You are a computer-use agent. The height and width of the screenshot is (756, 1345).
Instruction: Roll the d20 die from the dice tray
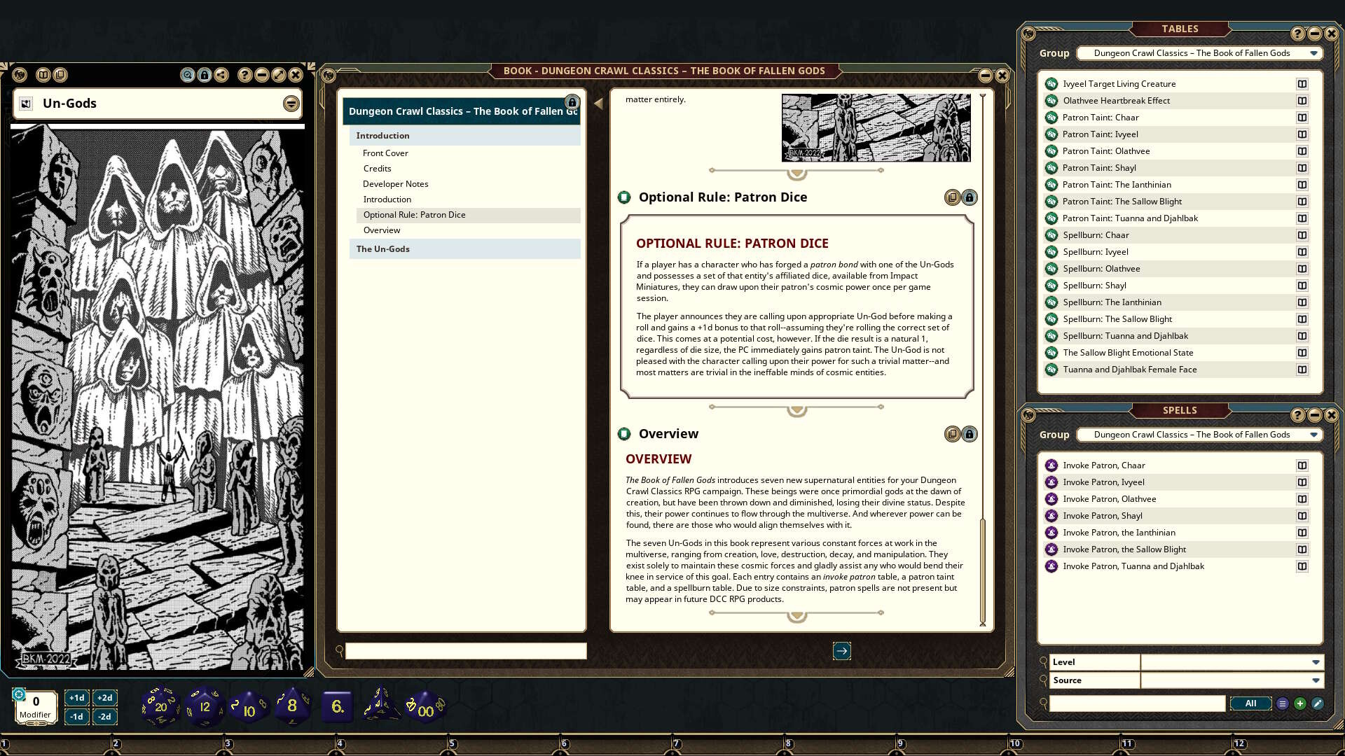(x=160, y=706)
